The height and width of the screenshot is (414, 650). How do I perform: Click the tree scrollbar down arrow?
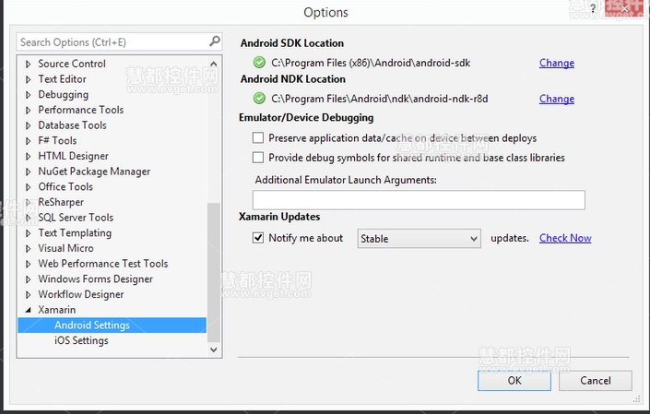pos(214,349)
